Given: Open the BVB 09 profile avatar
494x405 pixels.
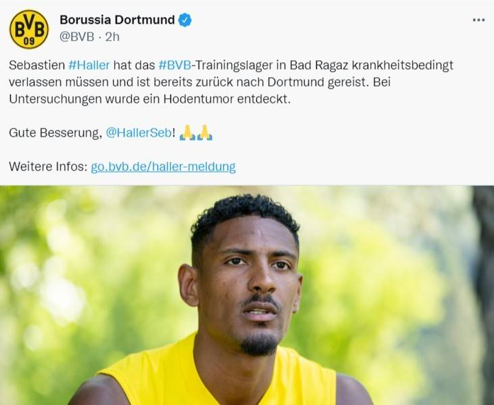Looking at the screenshot, I should (29, 29).
